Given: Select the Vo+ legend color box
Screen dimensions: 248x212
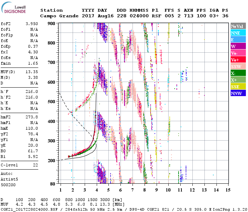Looking at the screenshot, I should (x=238, y=60).
